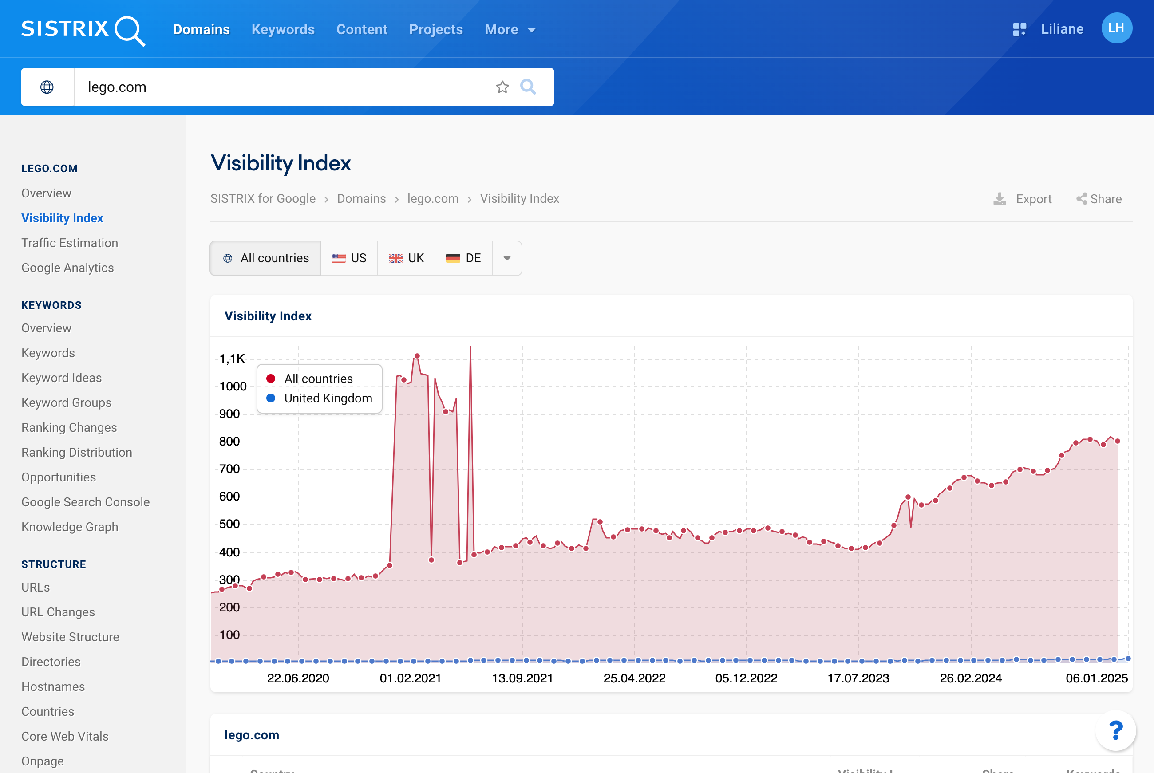Open Visibility Index in sidebar
Viewport: 1154px width, 773px height.
(62, 218)
